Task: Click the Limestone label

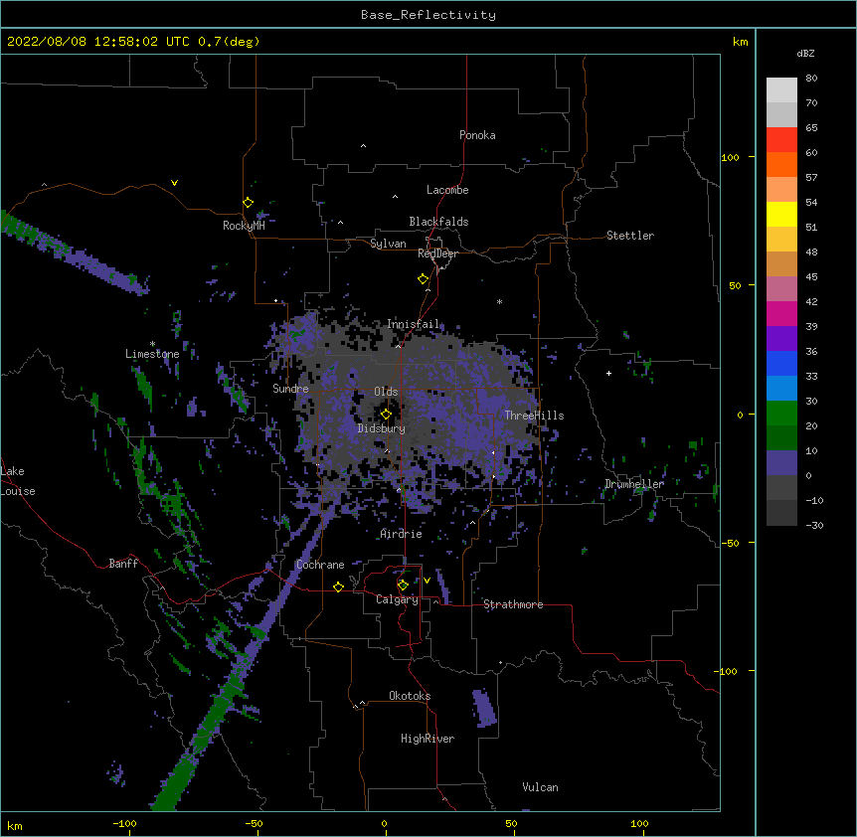Action: click(152, 354)
